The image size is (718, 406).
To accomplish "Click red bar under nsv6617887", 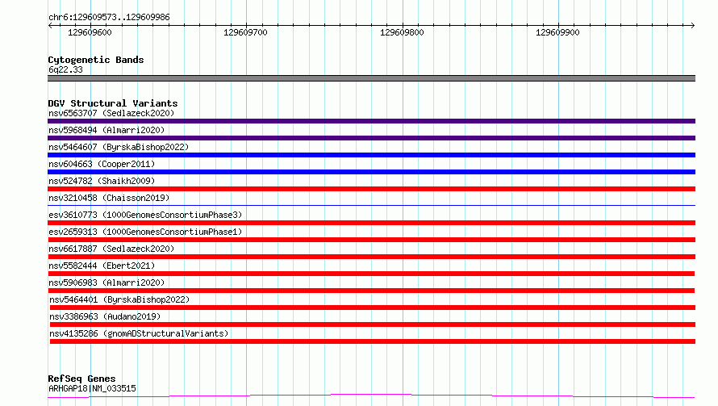I will tap(371, 257).
